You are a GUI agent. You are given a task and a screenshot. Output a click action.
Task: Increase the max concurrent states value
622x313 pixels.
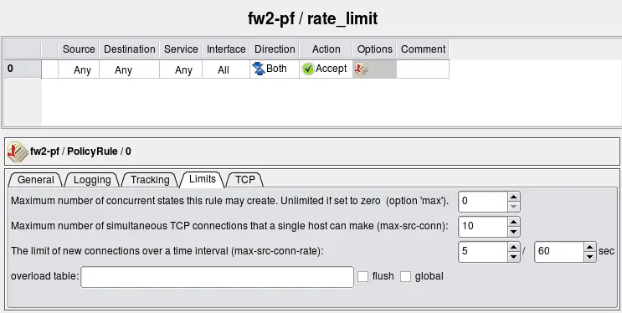pyautogui.click(x=514, y=197)
